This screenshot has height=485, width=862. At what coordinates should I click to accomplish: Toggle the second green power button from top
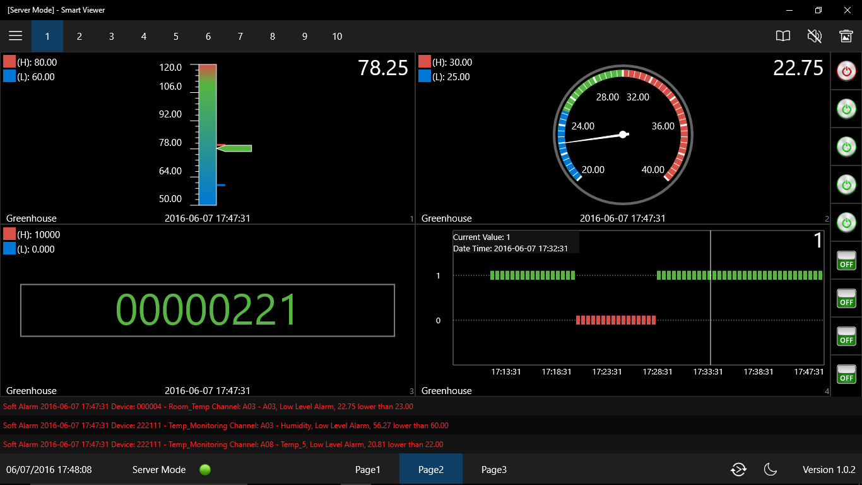(x=846, y=147)
